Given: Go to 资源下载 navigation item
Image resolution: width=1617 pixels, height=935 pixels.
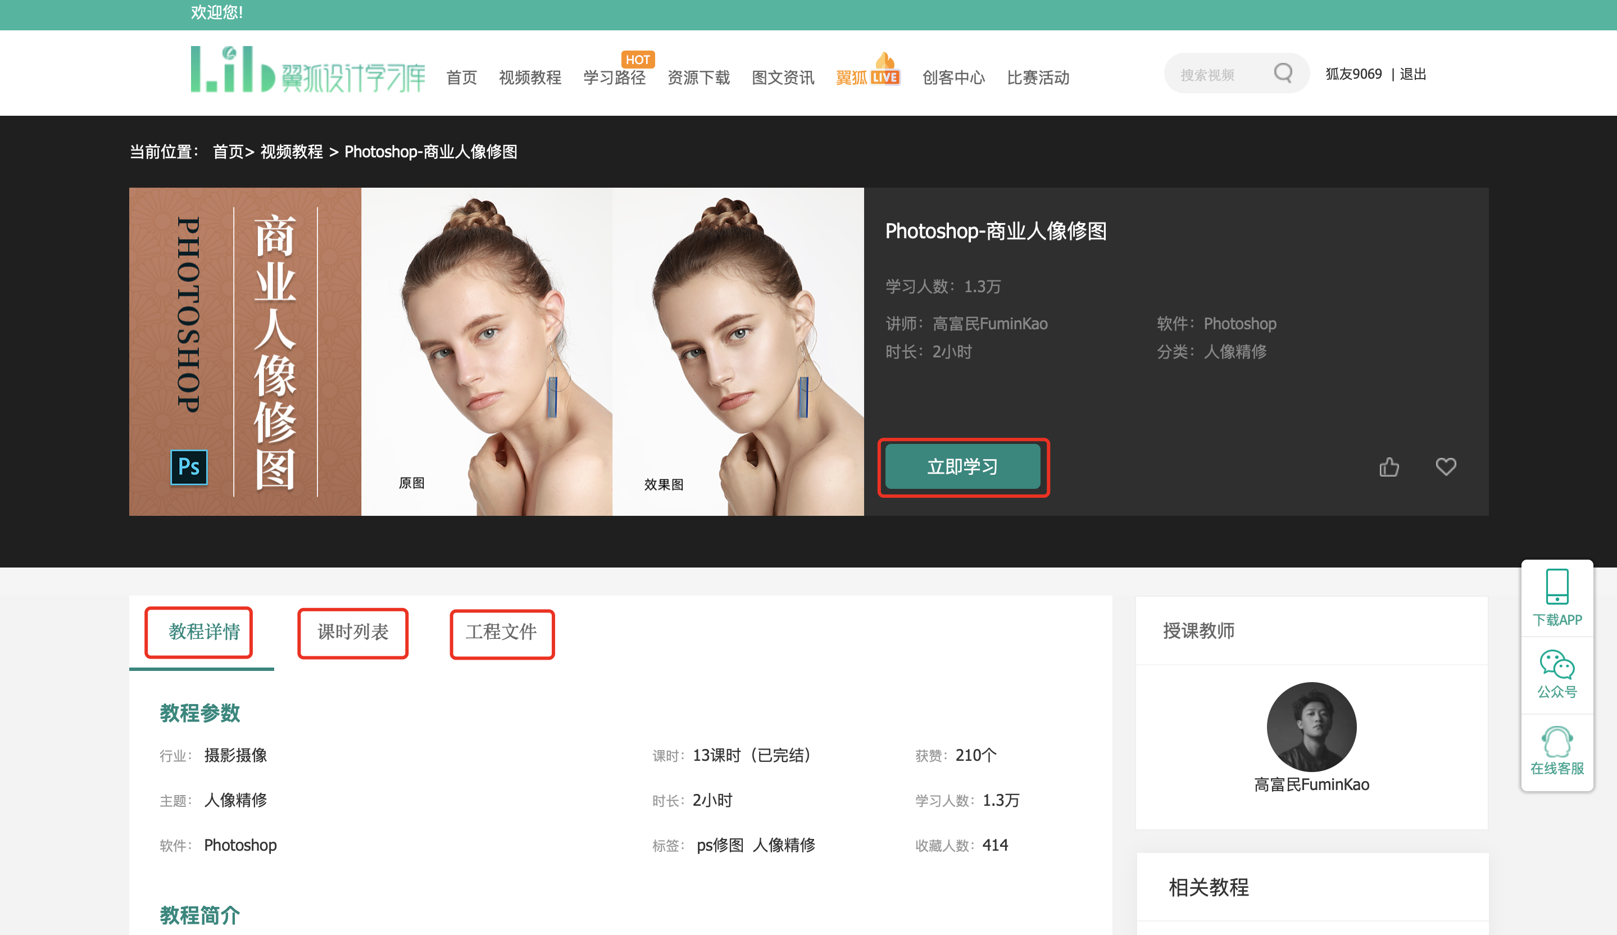Looking at the screenshot, I should (x=698, y=78).
